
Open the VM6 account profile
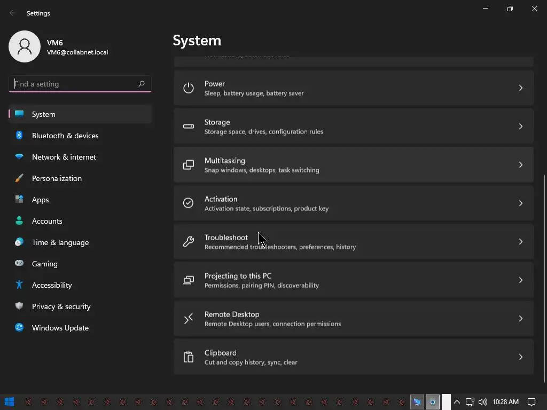tap(25, 47)
